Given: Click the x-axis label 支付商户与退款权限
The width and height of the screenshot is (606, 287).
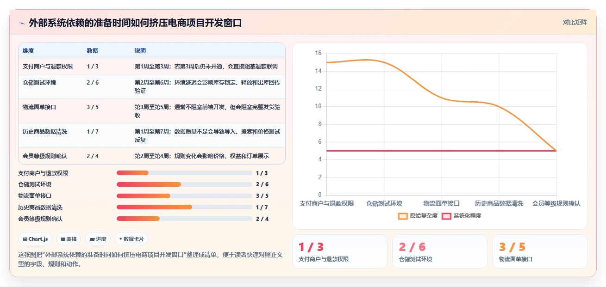Looking at the screenshot, I should (x=327, y=203).
